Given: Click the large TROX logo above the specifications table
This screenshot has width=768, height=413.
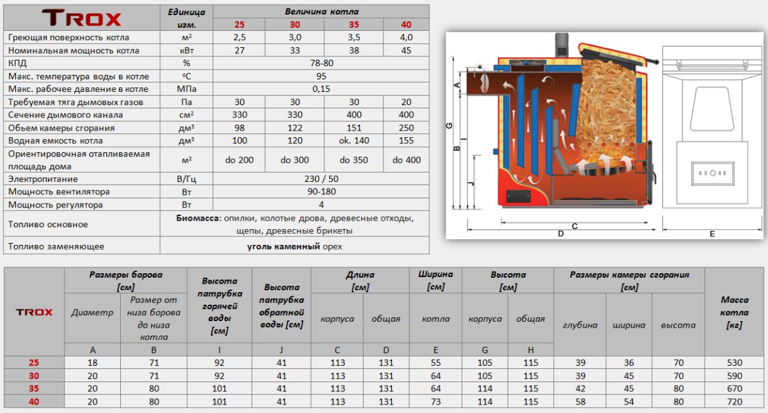Looking at the screenshot, I should [81, 18].
